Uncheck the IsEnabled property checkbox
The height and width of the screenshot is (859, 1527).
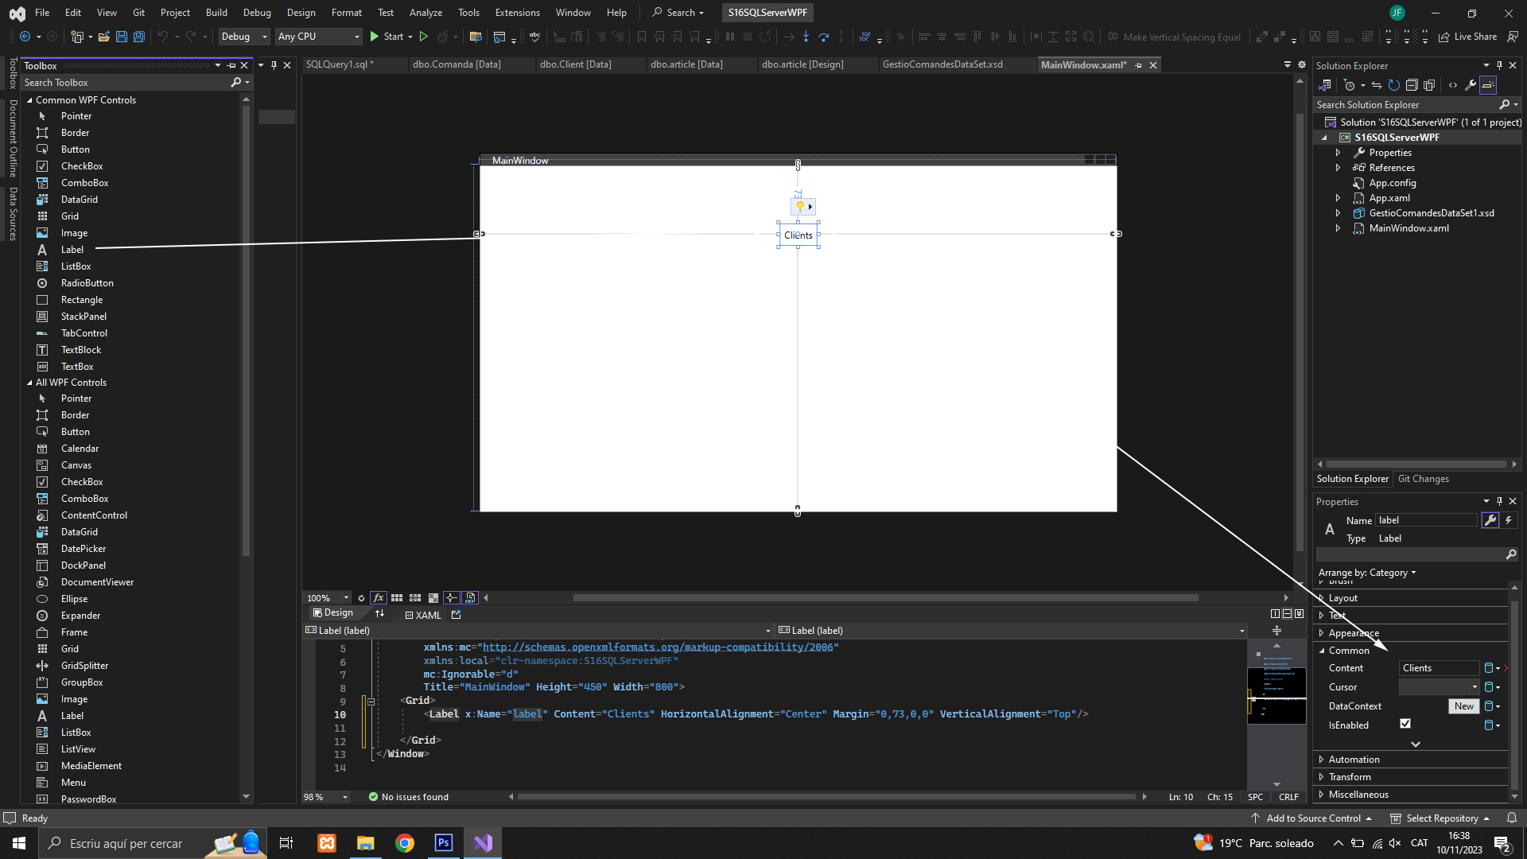(1405, 724)
